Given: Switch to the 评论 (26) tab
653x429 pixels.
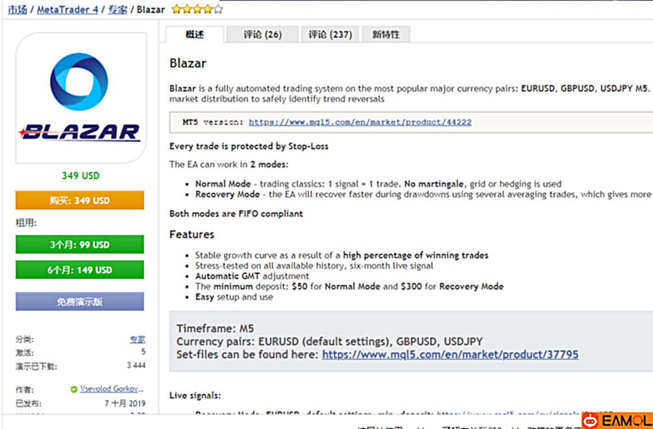Looking at the screenshot, I should click(x=262, y=34).
